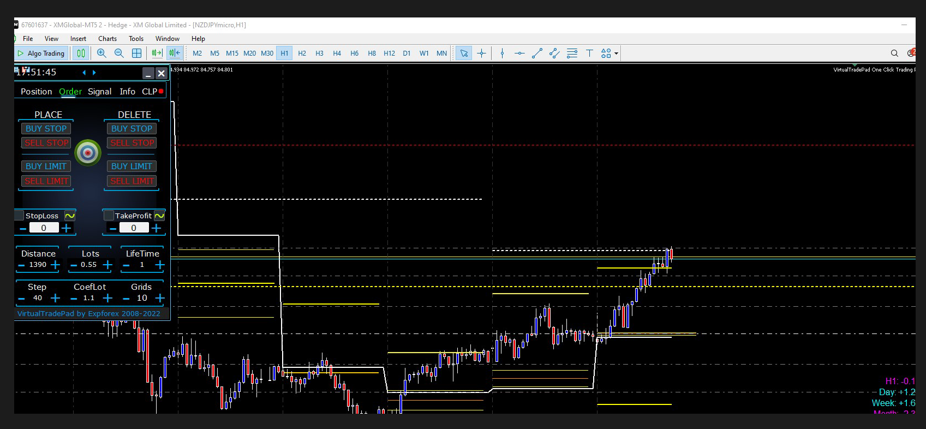
Task: Activate the crosshair tool
Action: click(x=481, y=53)
